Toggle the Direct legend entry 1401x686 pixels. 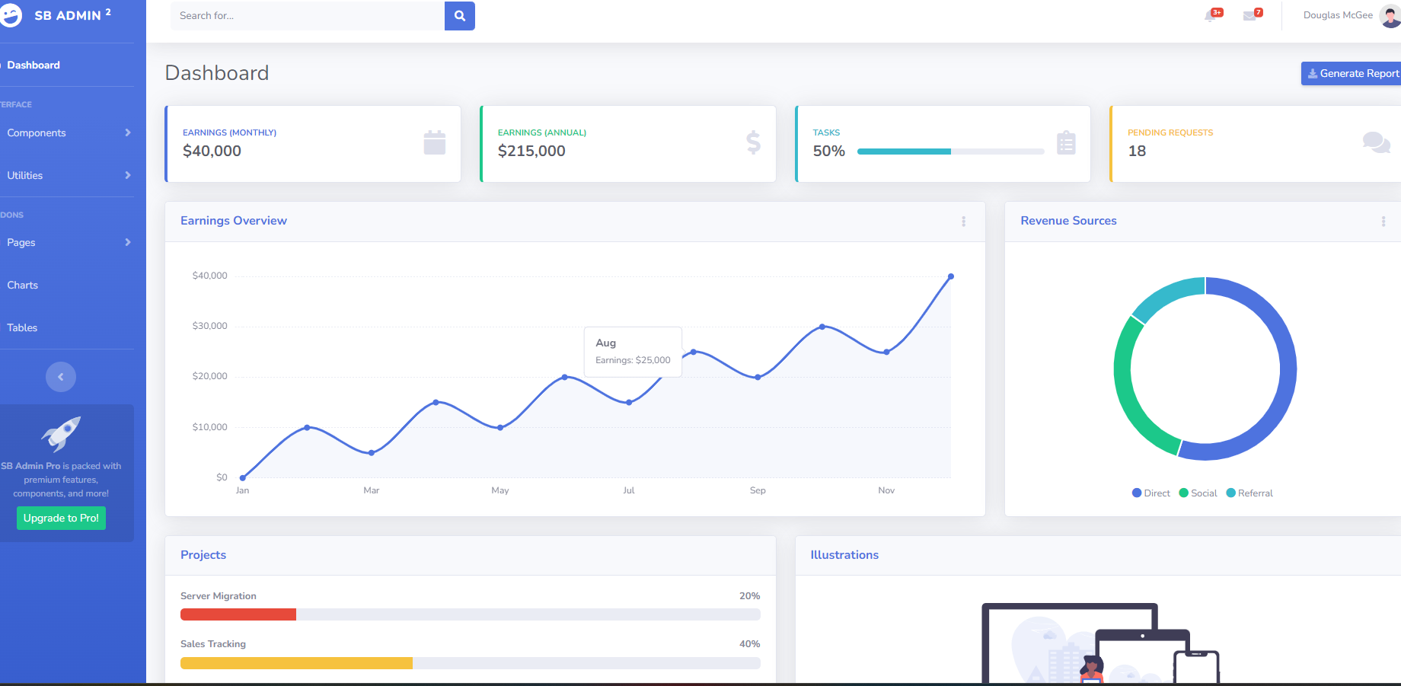pos(1151,493)
